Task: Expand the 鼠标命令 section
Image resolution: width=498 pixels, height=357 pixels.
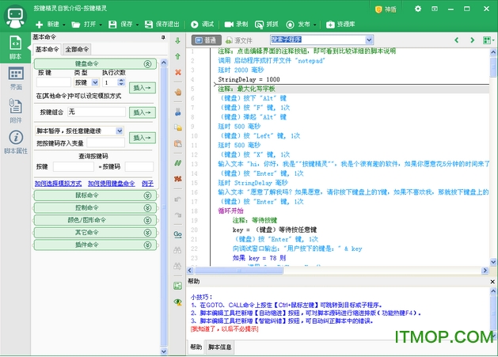Action: 147,196
